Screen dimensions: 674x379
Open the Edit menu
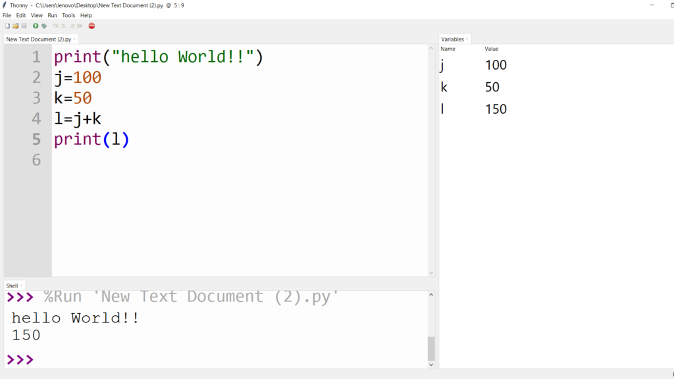[x=20, y=15]
